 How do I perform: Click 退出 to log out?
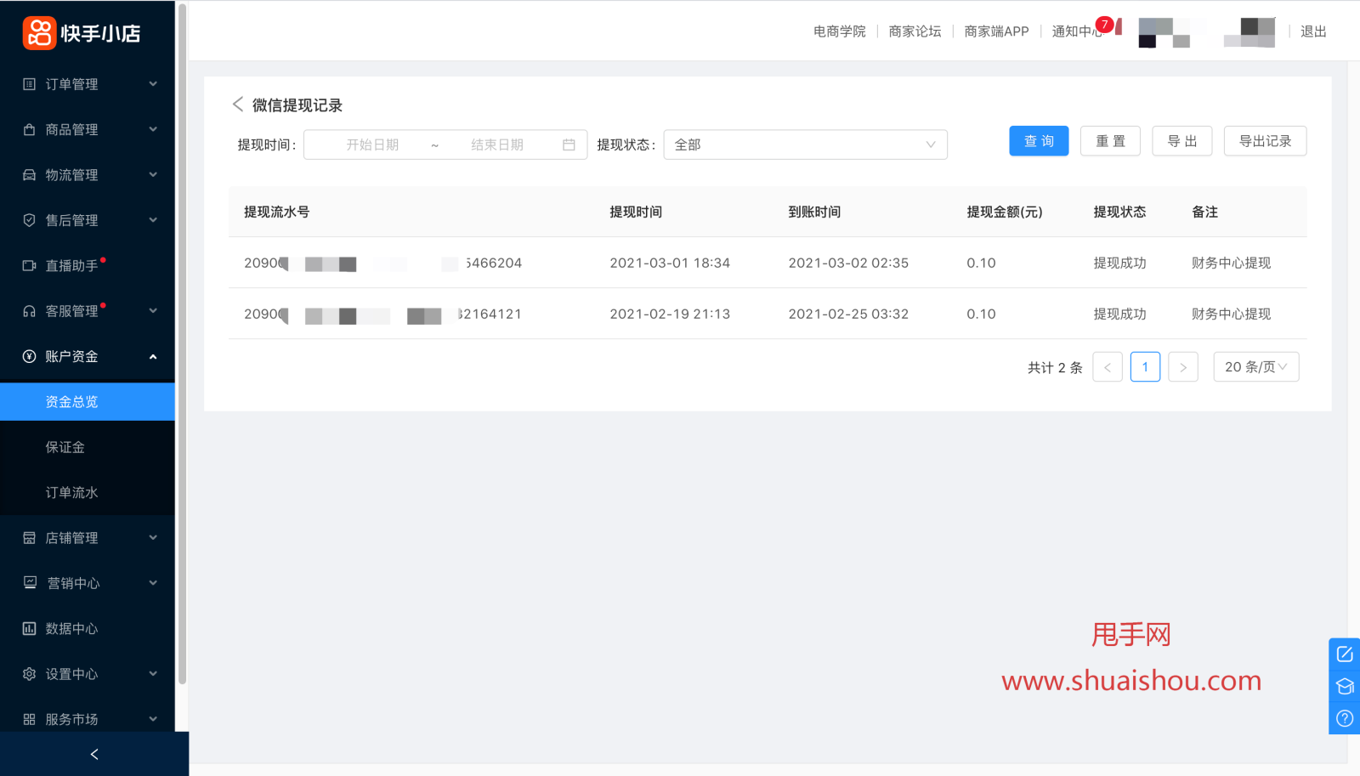click(x=1313, y=31)
